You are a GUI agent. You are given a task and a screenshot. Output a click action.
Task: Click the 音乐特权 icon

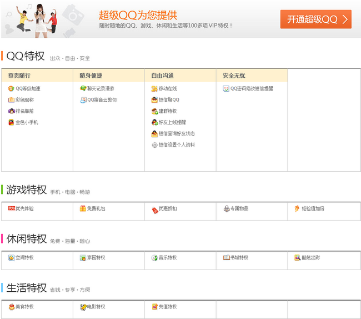pyautogui.click(x=154, y=258)
